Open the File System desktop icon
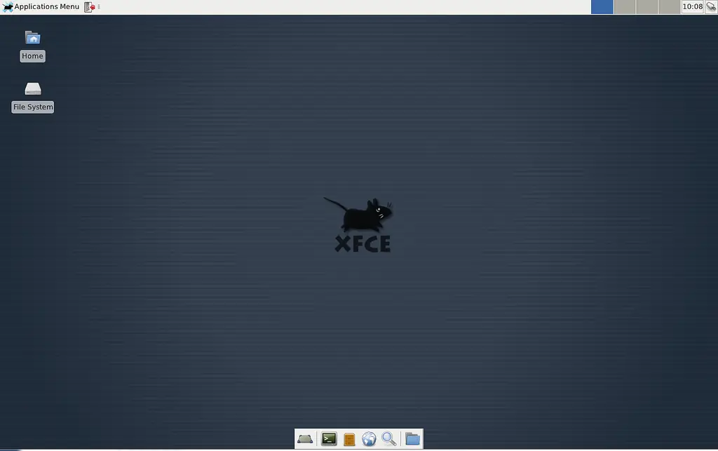 coord(32,88)
